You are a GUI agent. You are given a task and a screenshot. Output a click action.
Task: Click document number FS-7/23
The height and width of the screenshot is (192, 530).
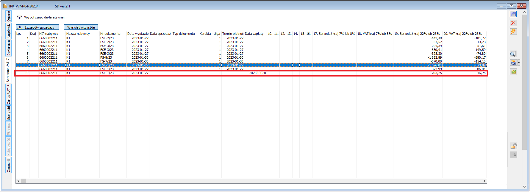[x=106, y=61]
